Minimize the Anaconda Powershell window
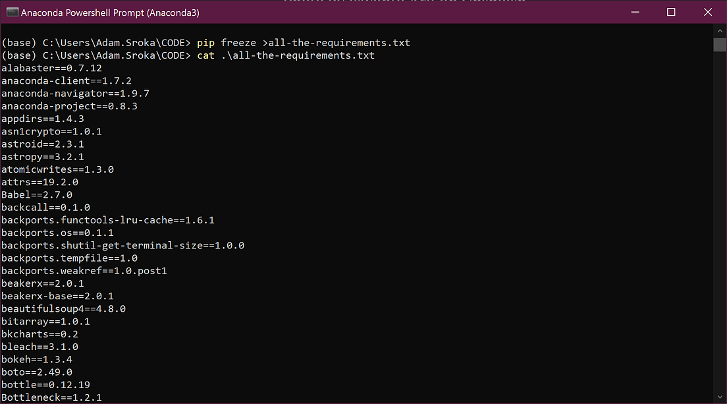This screenshot has height=404, width=727. [634, 12]
